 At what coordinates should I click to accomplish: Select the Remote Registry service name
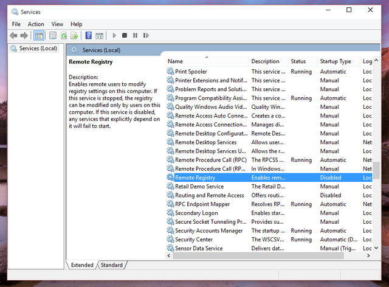pos(195,178)
